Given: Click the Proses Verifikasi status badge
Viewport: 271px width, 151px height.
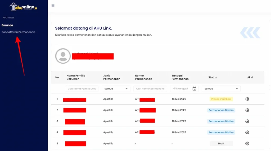Looking at the screenshot, I should [x=221, y=99].
